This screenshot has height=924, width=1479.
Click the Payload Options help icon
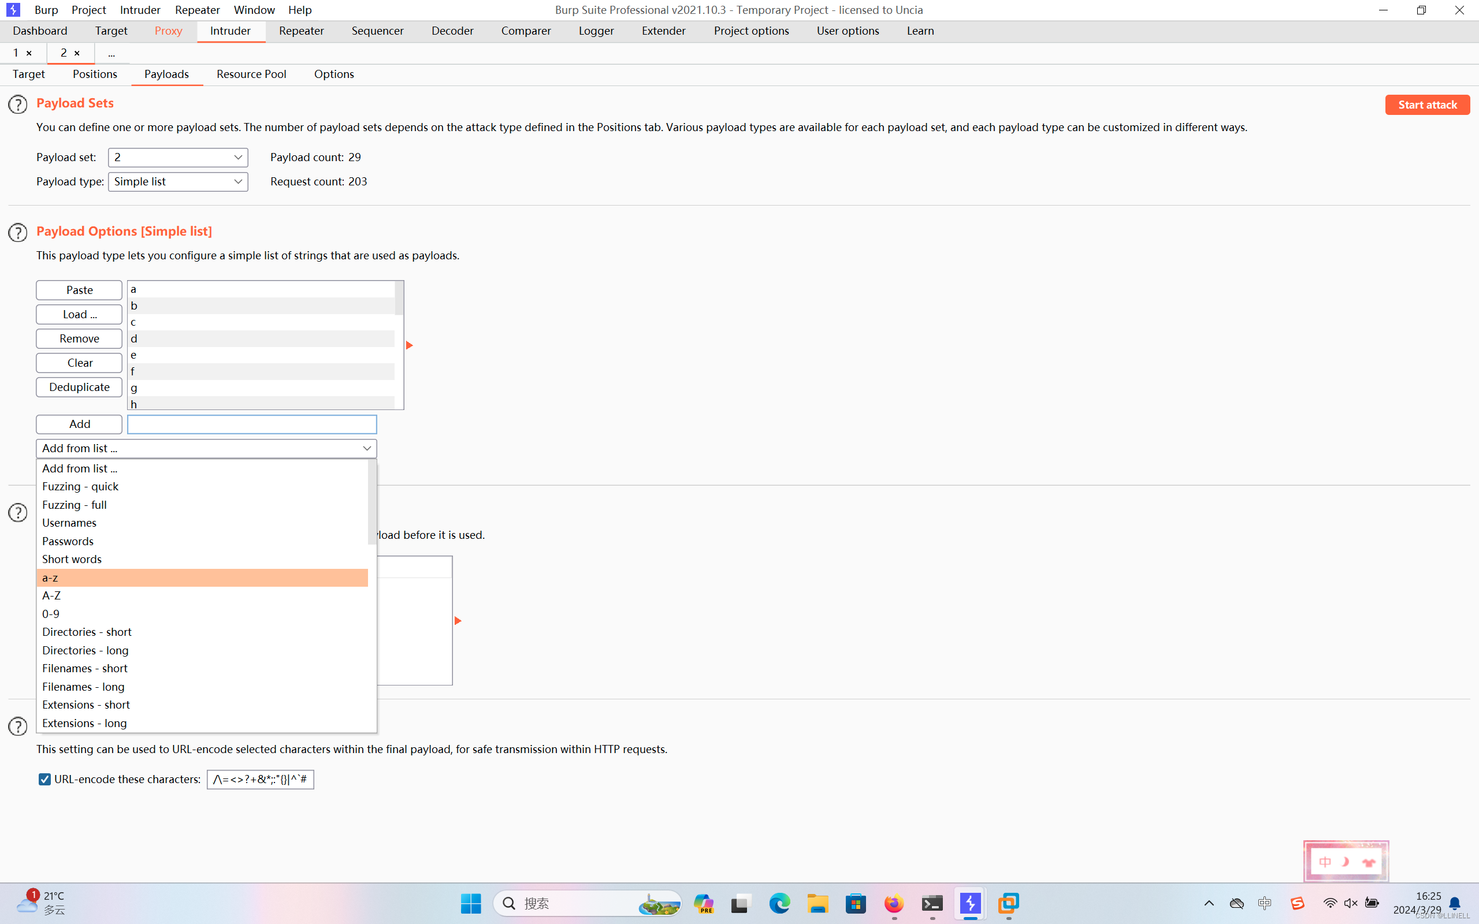(18, 233)
